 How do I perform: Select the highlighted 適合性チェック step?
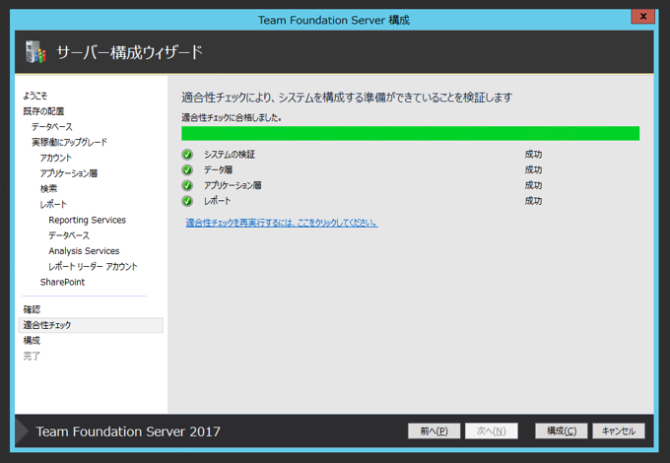(91, 325)
